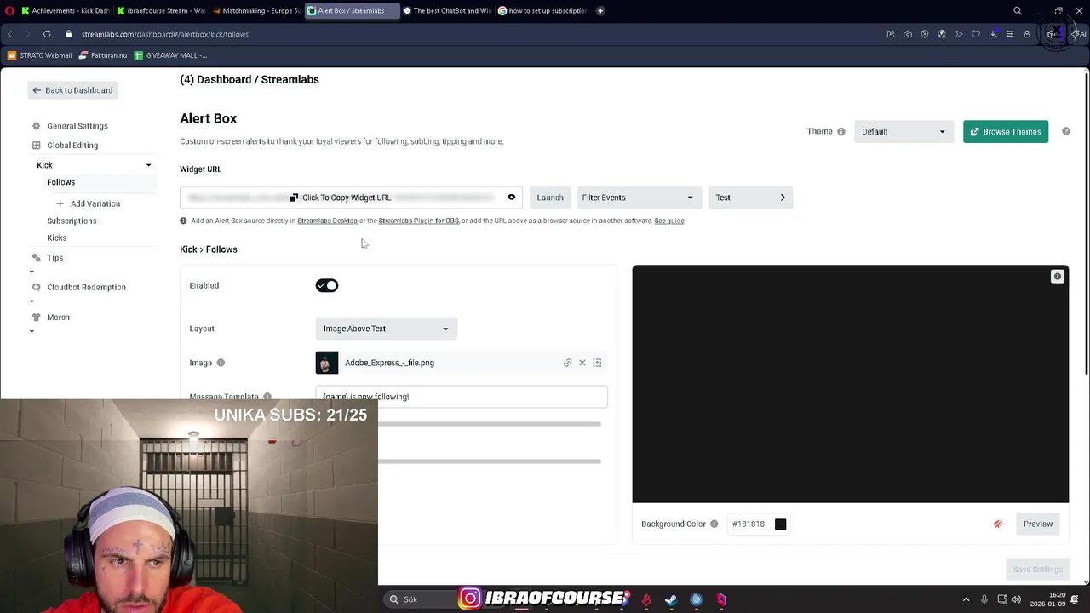Click the Preview button
This screenshot has height=613, width=1090.
tap(1038, 524)
